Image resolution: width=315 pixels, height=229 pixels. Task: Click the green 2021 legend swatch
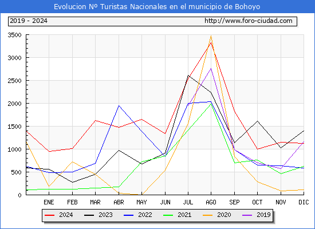point(168,215)
